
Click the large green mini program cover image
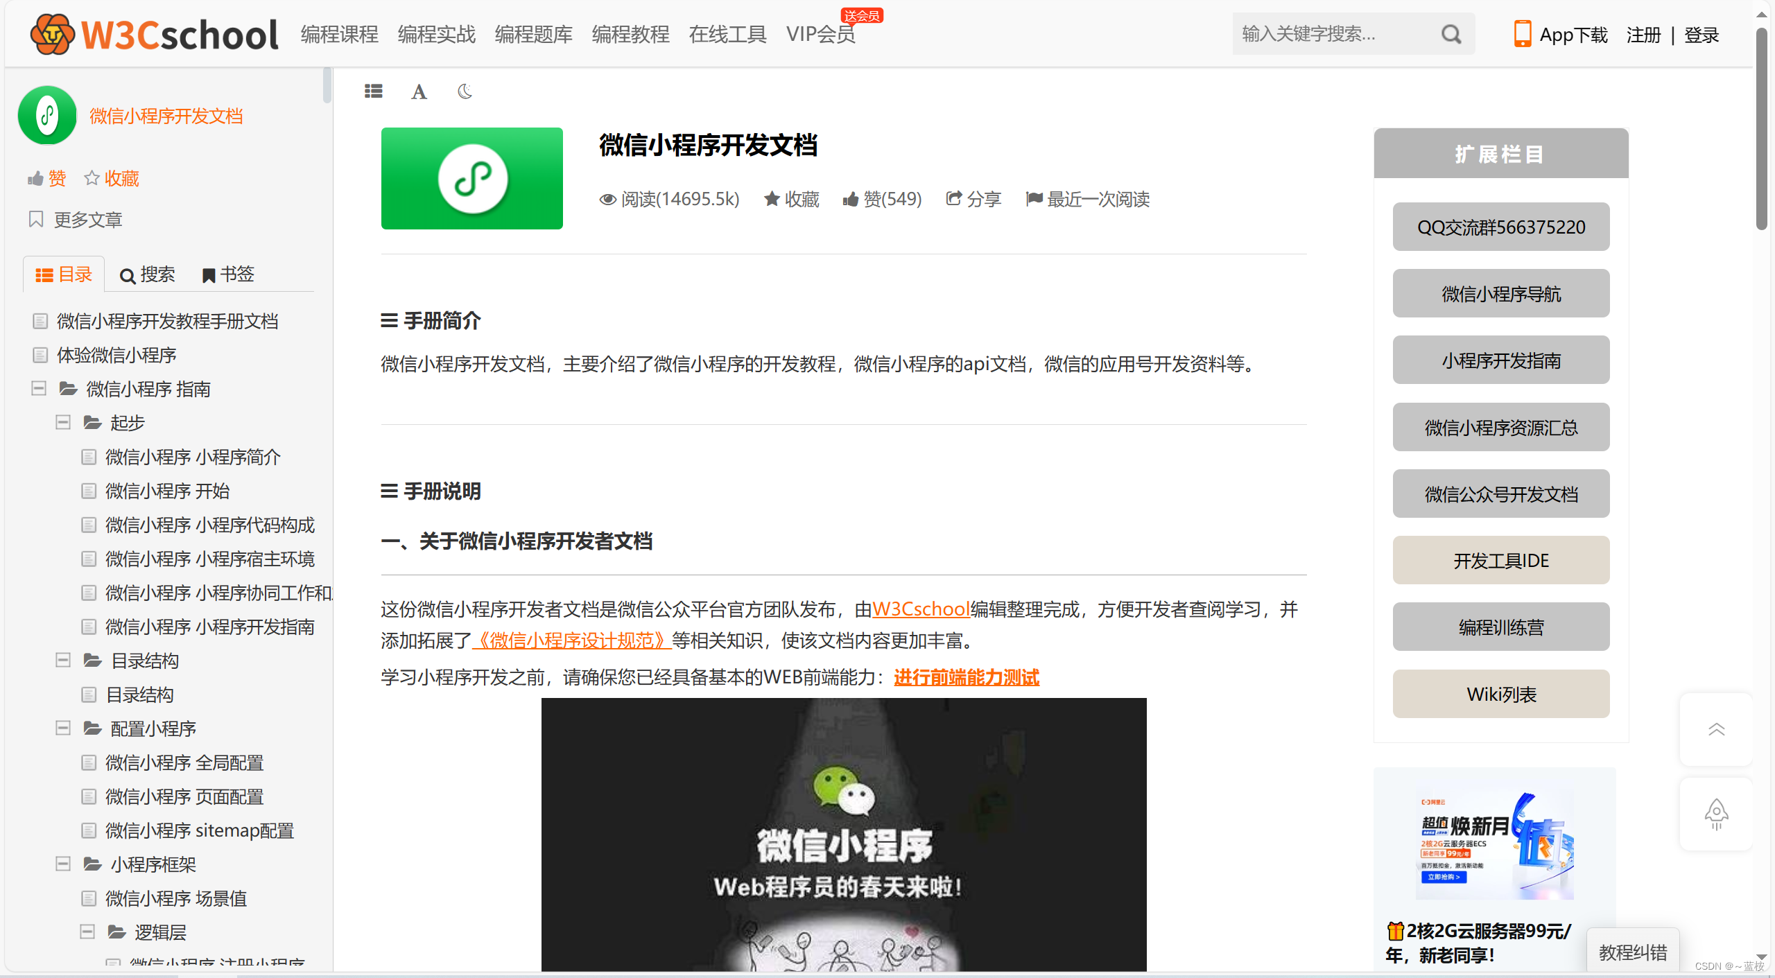tap(472, 178)
